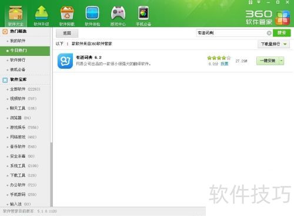The image size is (294, 216).
Task: Click the 热门精选 section icon
Action: (5, 31)
